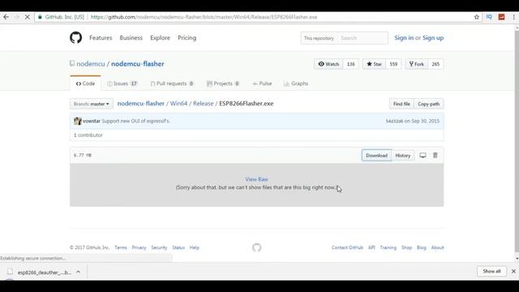Click footer GitHub mark icon
Screen dimensions: 519x292
[256, 247]
